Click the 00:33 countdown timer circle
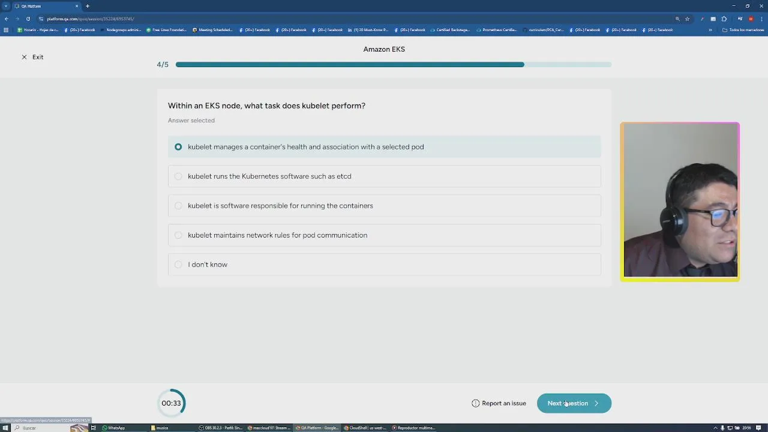The width and height of the screenshot is (768, 432). point(171,403)
